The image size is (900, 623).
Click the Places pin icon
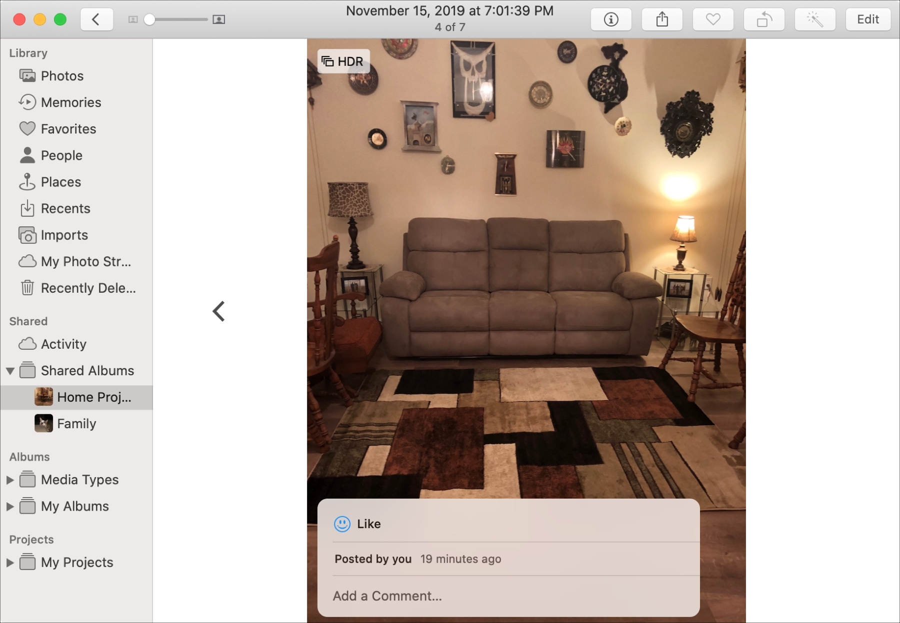(27, 182)
